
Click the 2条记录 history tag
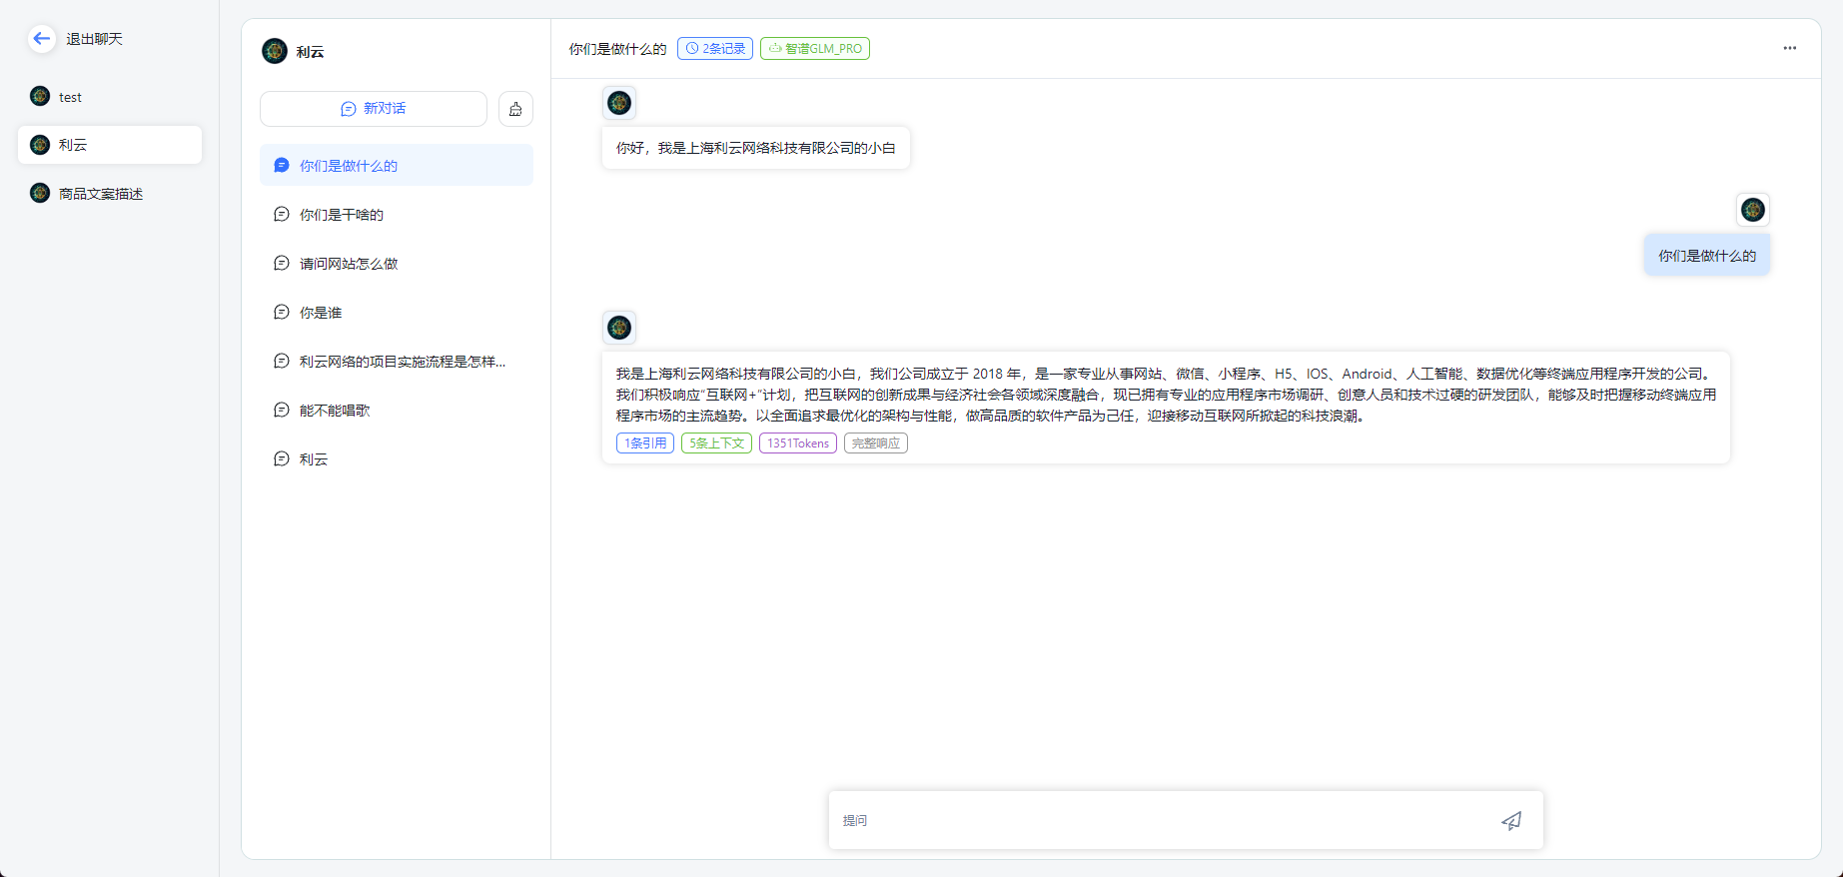coord(715,48)
